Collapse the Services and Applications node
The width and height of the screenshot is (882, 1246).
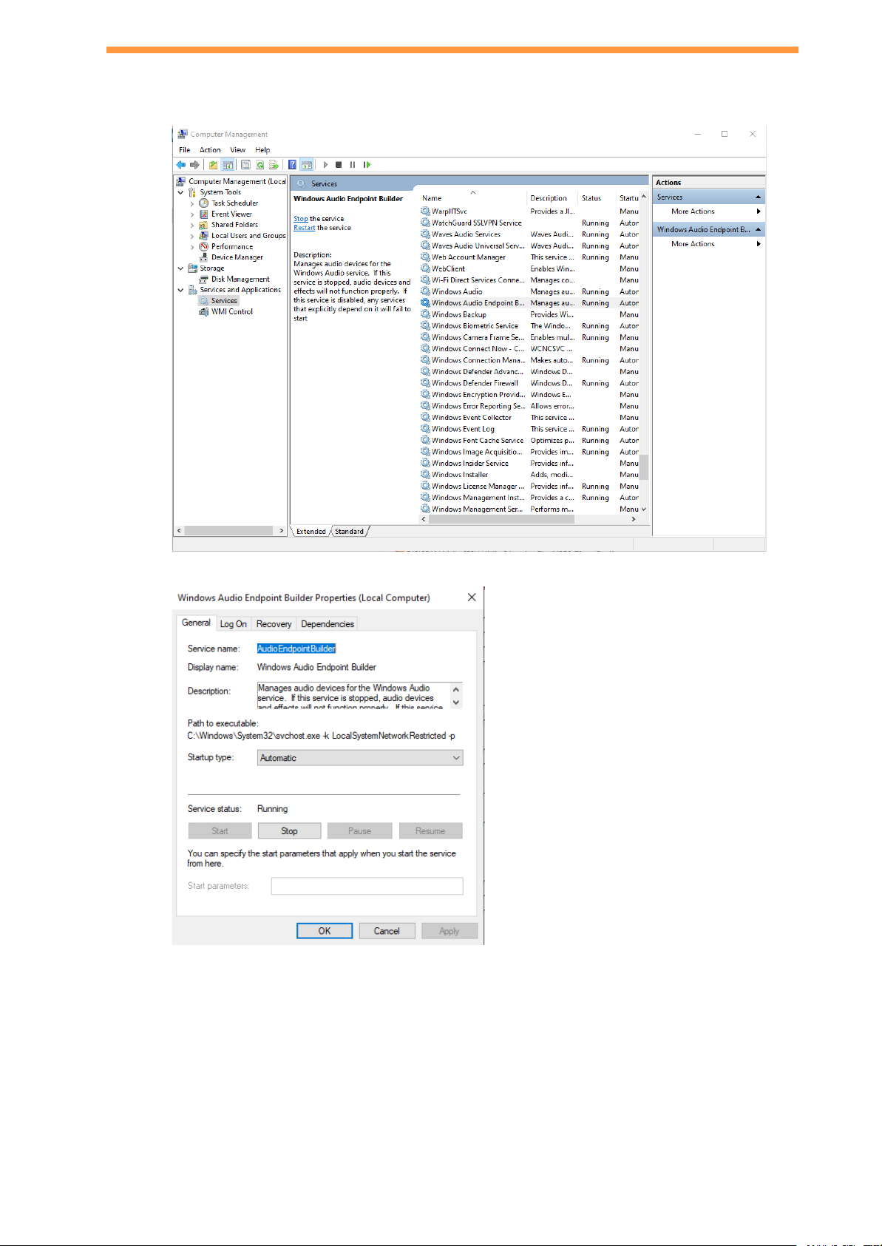pyautogui.click(x=181, y=290)
